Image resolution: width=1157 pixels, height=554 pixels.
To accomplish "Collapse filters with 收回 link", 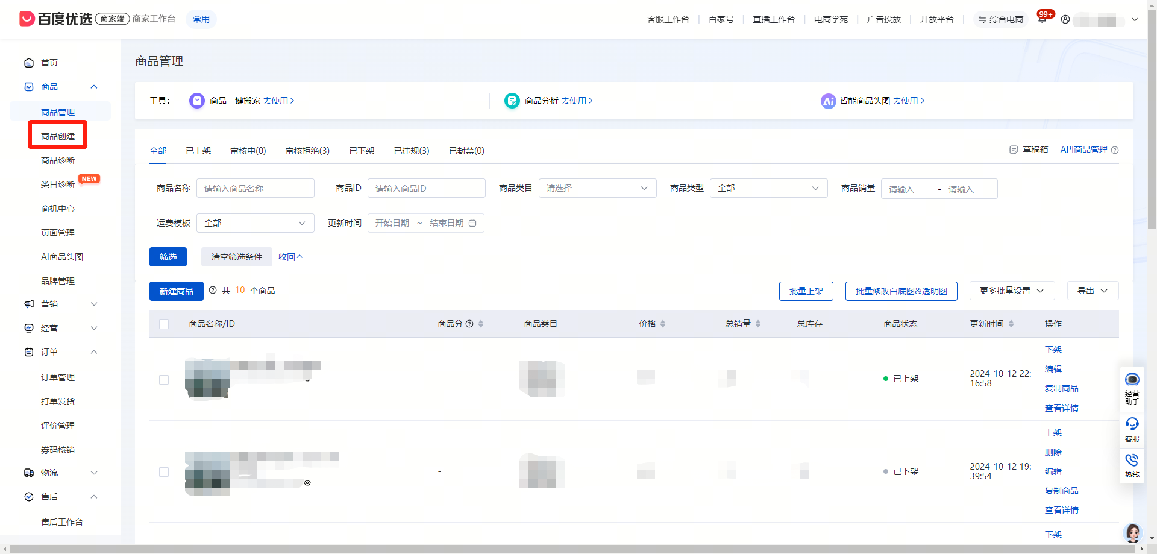I will pyautogui.click(x=290, y=257).
